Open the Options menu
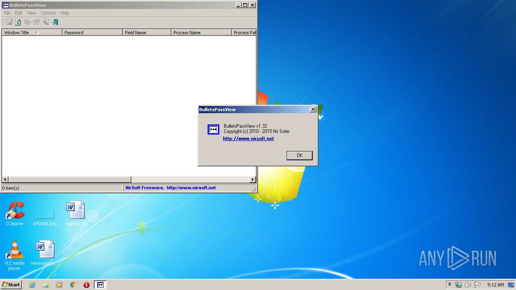This screenshot has width=516, height=290. [x=48, y=13]
